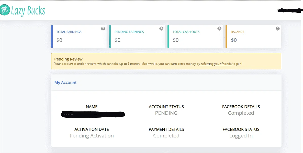
Task: Open the redacted user menu at top right
Action: [289, 10]
